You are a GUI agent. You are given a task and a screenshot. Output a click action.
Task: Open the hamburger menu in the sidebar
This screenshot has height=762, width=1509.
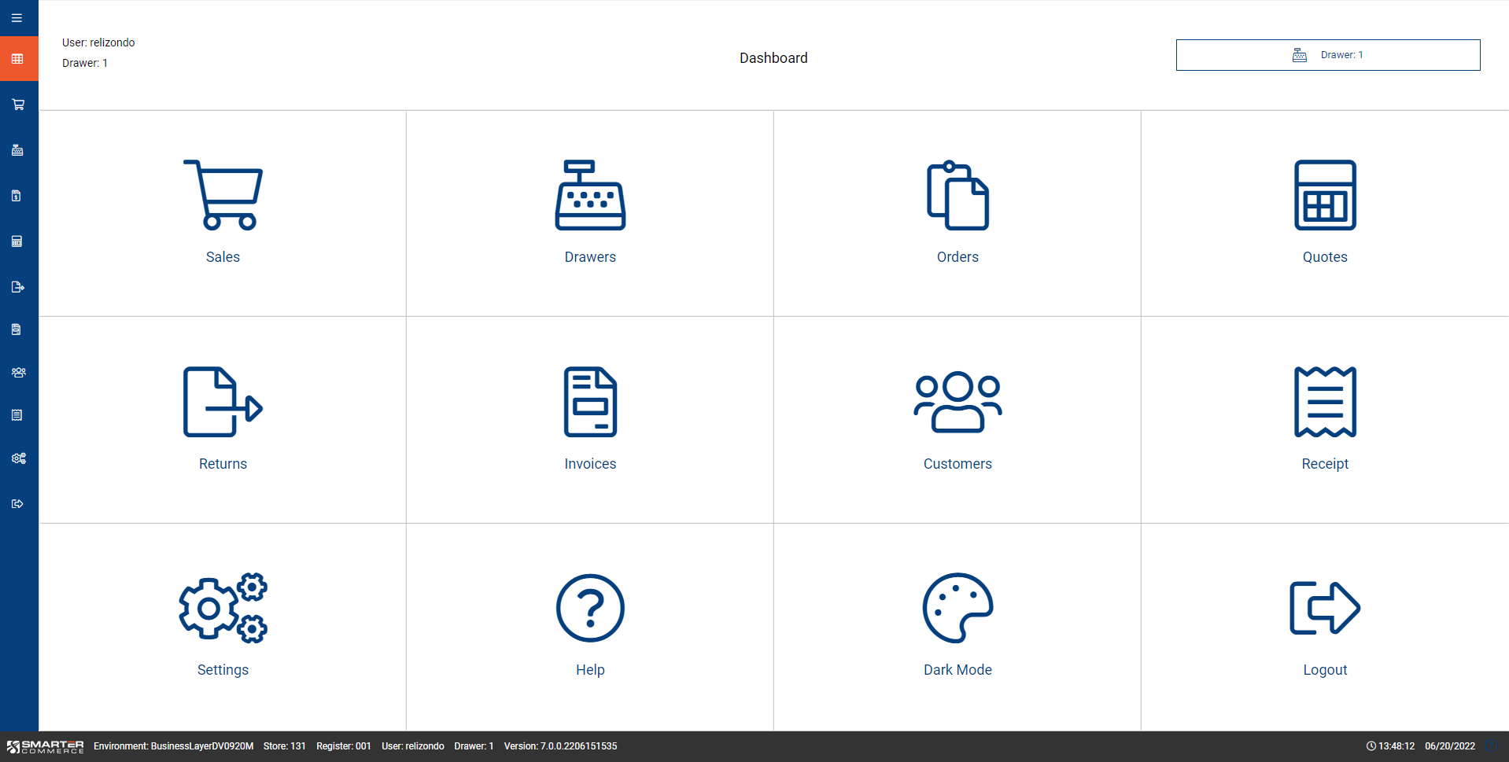point(17,18)
